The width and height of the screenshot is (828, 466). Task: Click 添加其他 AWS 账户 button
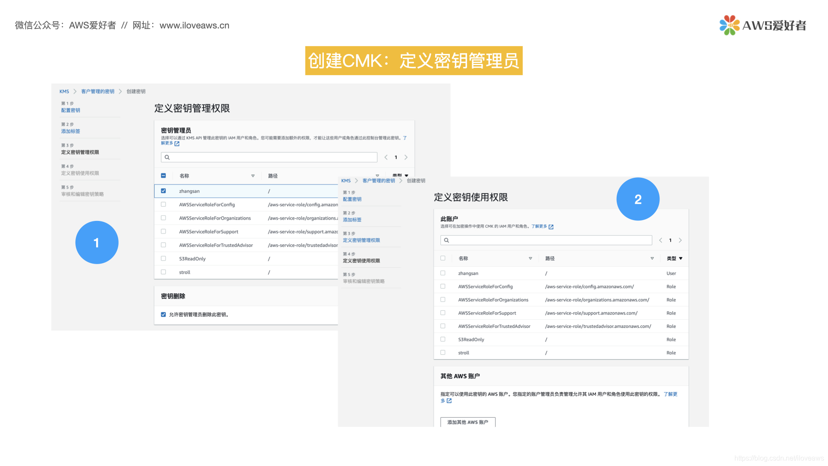(x=467, y=422)
